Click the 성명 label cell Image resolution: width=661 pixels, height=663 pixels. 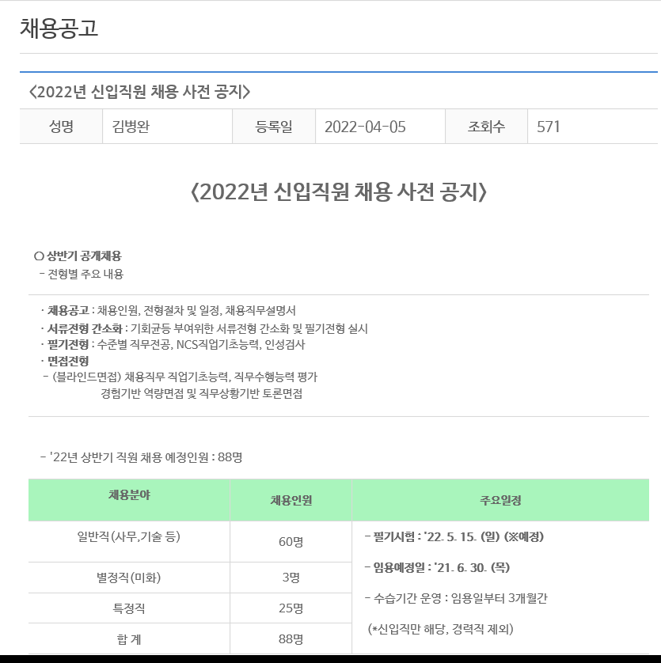click(61, 127)
